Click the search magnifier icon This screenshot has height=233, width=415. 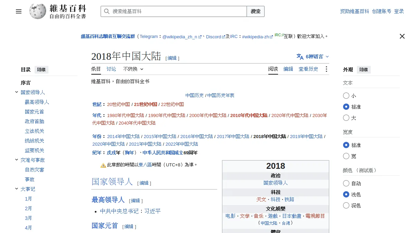(107, 11)
